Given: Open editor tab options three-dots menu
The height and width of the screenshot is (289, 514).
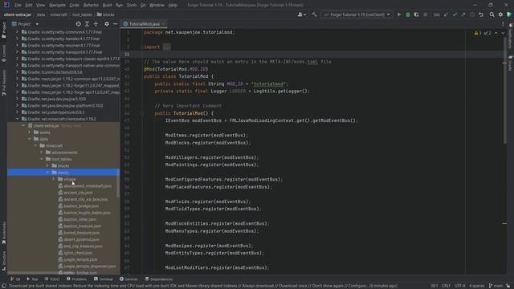Looking at the screenshot, I should click(503, 24).
